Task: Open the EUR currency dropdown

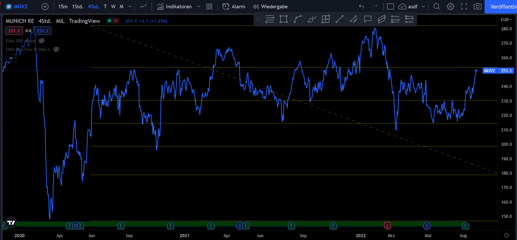Action: tap(506, 19)
